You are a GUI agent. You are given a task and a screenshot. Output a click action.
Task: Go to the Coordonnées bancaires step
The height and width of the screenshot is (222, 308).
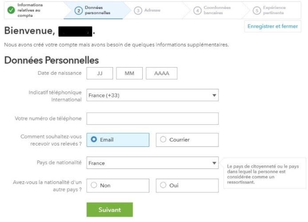point(217,10)
